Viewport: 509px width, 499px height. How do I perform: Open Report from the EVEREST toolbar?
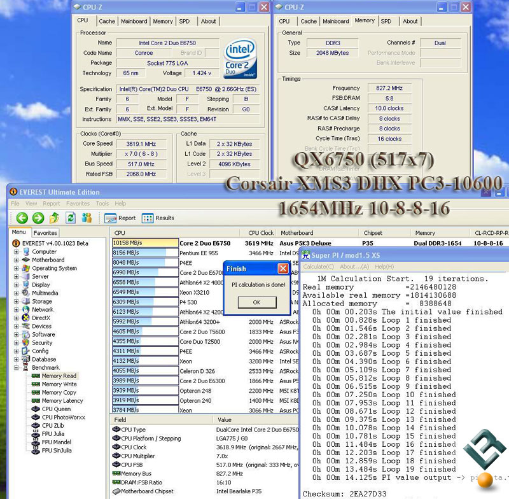[120, 218]
